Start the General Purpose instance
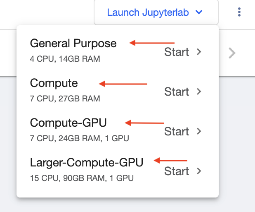This screenshot has width=255, height=212. (x=177, y=52)
